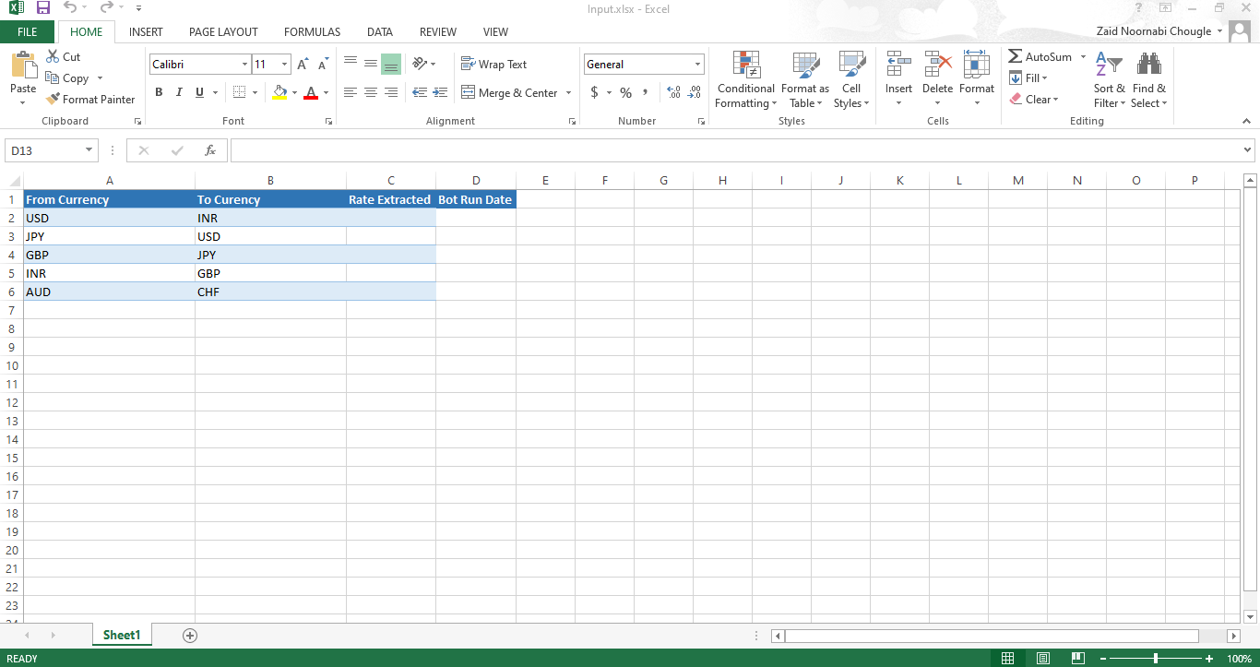The height and width of the screenshot is (667, 1260).
Task: Click the Find & Select binoculars icon
Action: (x=1148, y=65)
